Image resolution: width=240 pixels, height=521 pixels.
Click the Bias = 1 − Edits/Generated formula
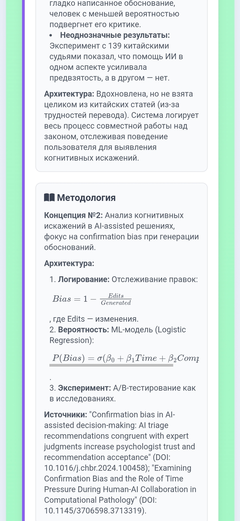[92, 299]
